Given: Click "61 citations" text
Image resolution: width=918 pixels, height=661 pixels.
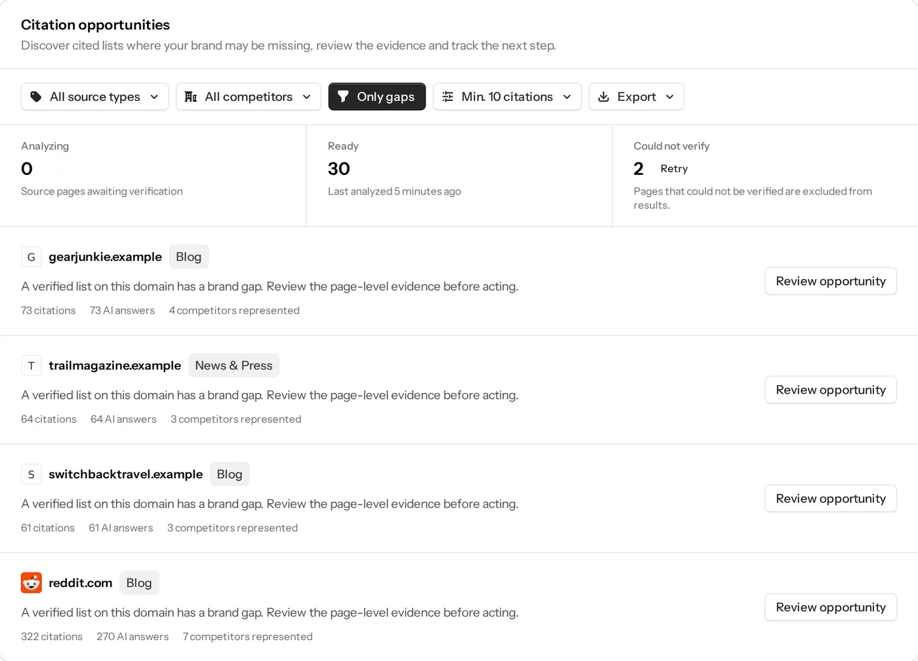Looking at the screenshot, I should click(48, 528).
